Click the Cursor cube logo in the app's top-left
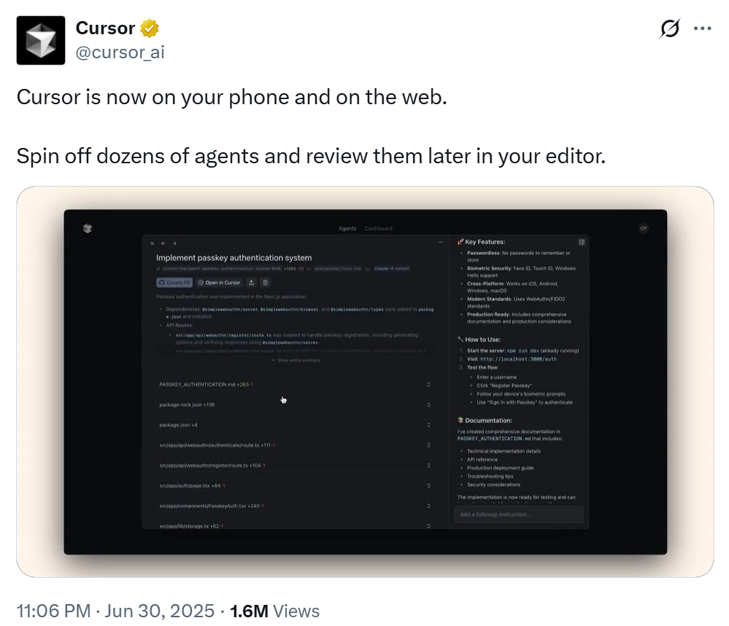729x626 pixels. point(88,228)
